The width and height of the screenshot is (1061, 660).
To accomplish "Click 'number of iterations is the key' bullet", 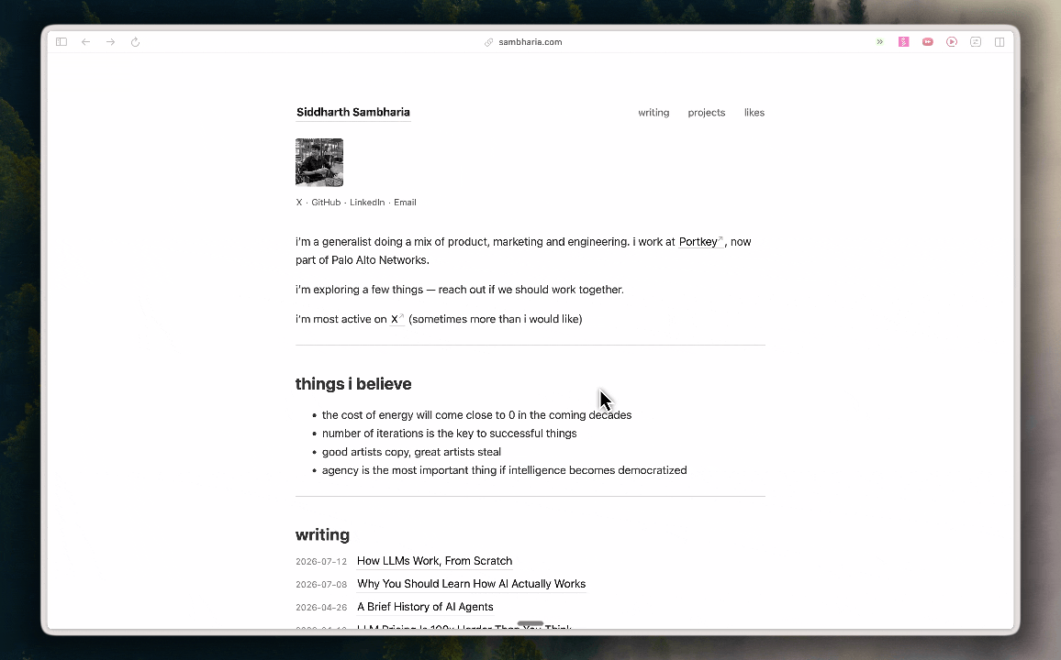I will coord(450,433).
